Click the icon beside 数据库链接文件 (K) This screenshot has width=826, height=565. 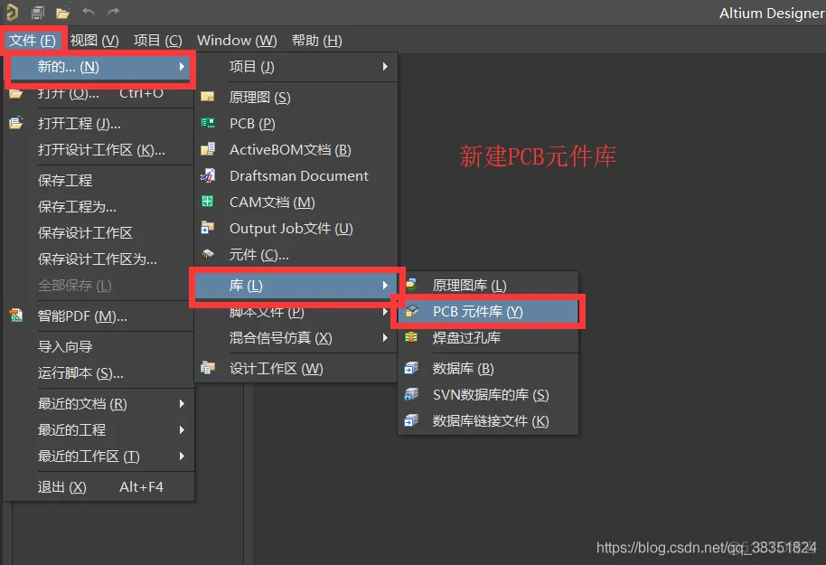click(x=411, y=420)
